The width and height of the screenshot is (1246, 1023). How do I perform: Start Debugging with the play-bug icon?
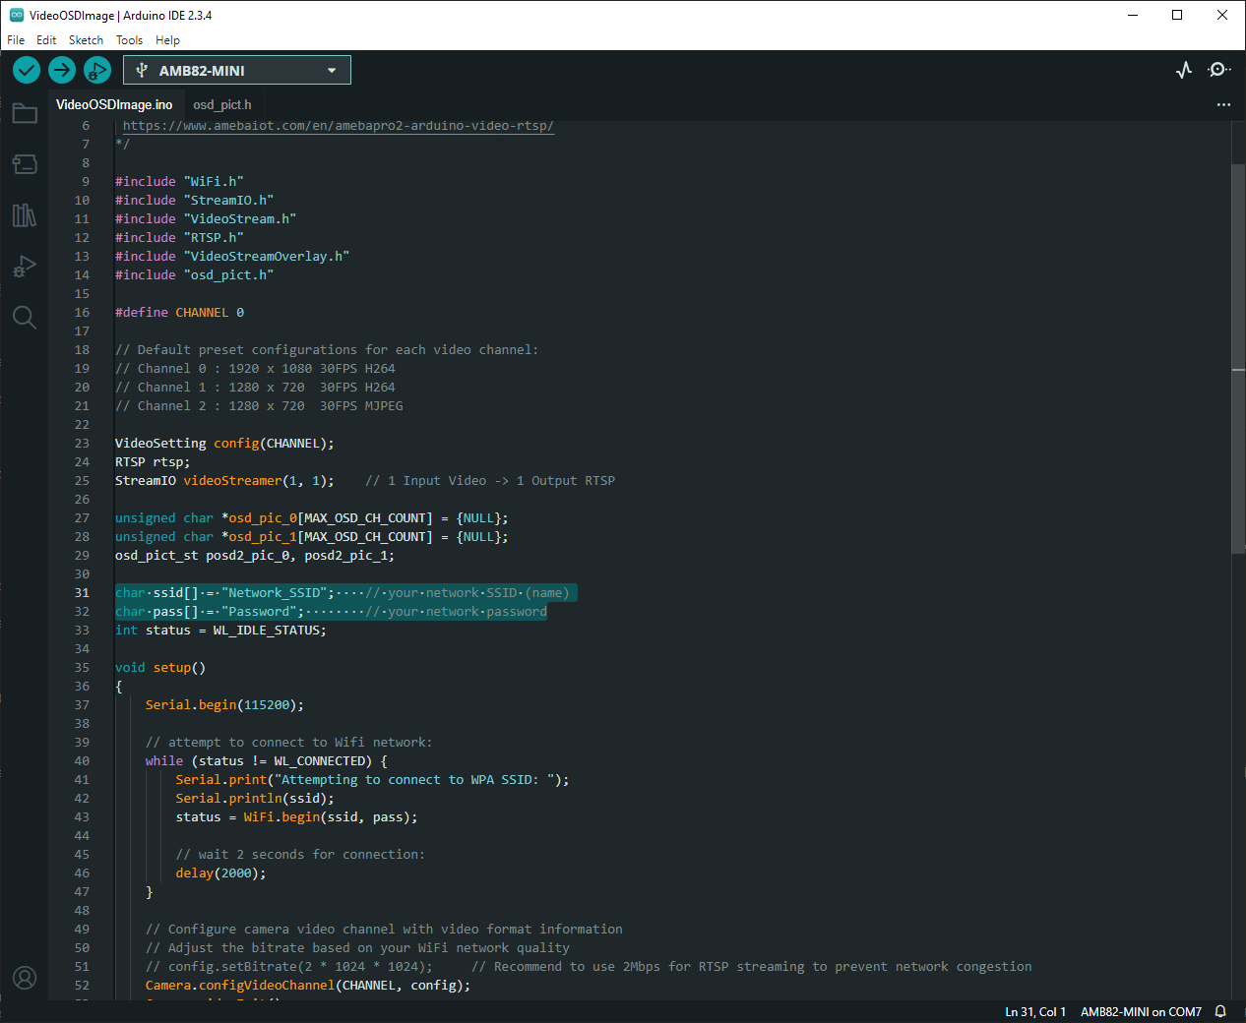(x=96, y=70)
